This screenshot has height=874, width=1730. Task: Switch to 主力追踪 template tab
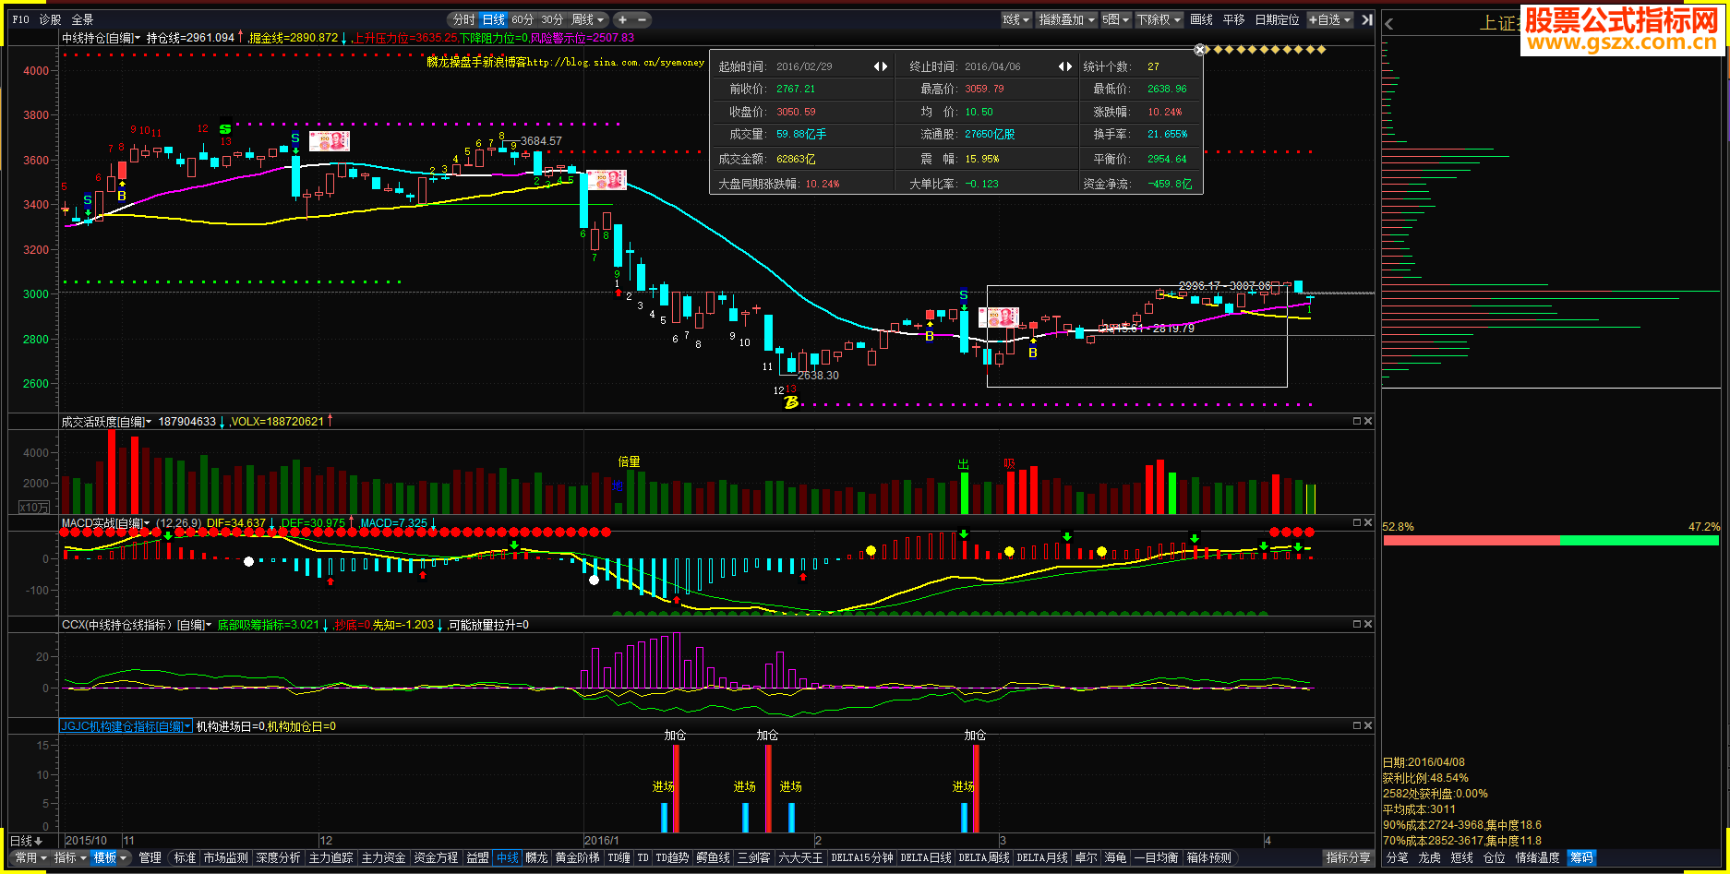pyautogui.click(x=330, y=857)
